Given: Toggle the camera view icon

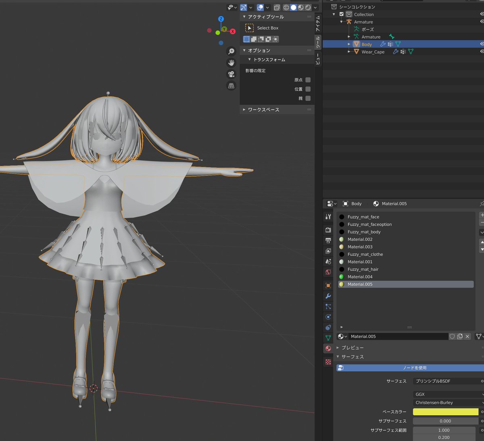Looking at the screenshot, I should pyautogui.click(x=231, y=74).
